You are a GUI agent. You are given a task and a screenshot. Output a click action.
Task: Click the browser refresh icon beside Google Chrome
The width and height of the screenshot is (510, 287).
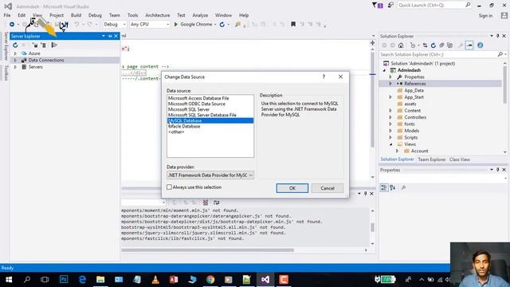coord(222,25)
